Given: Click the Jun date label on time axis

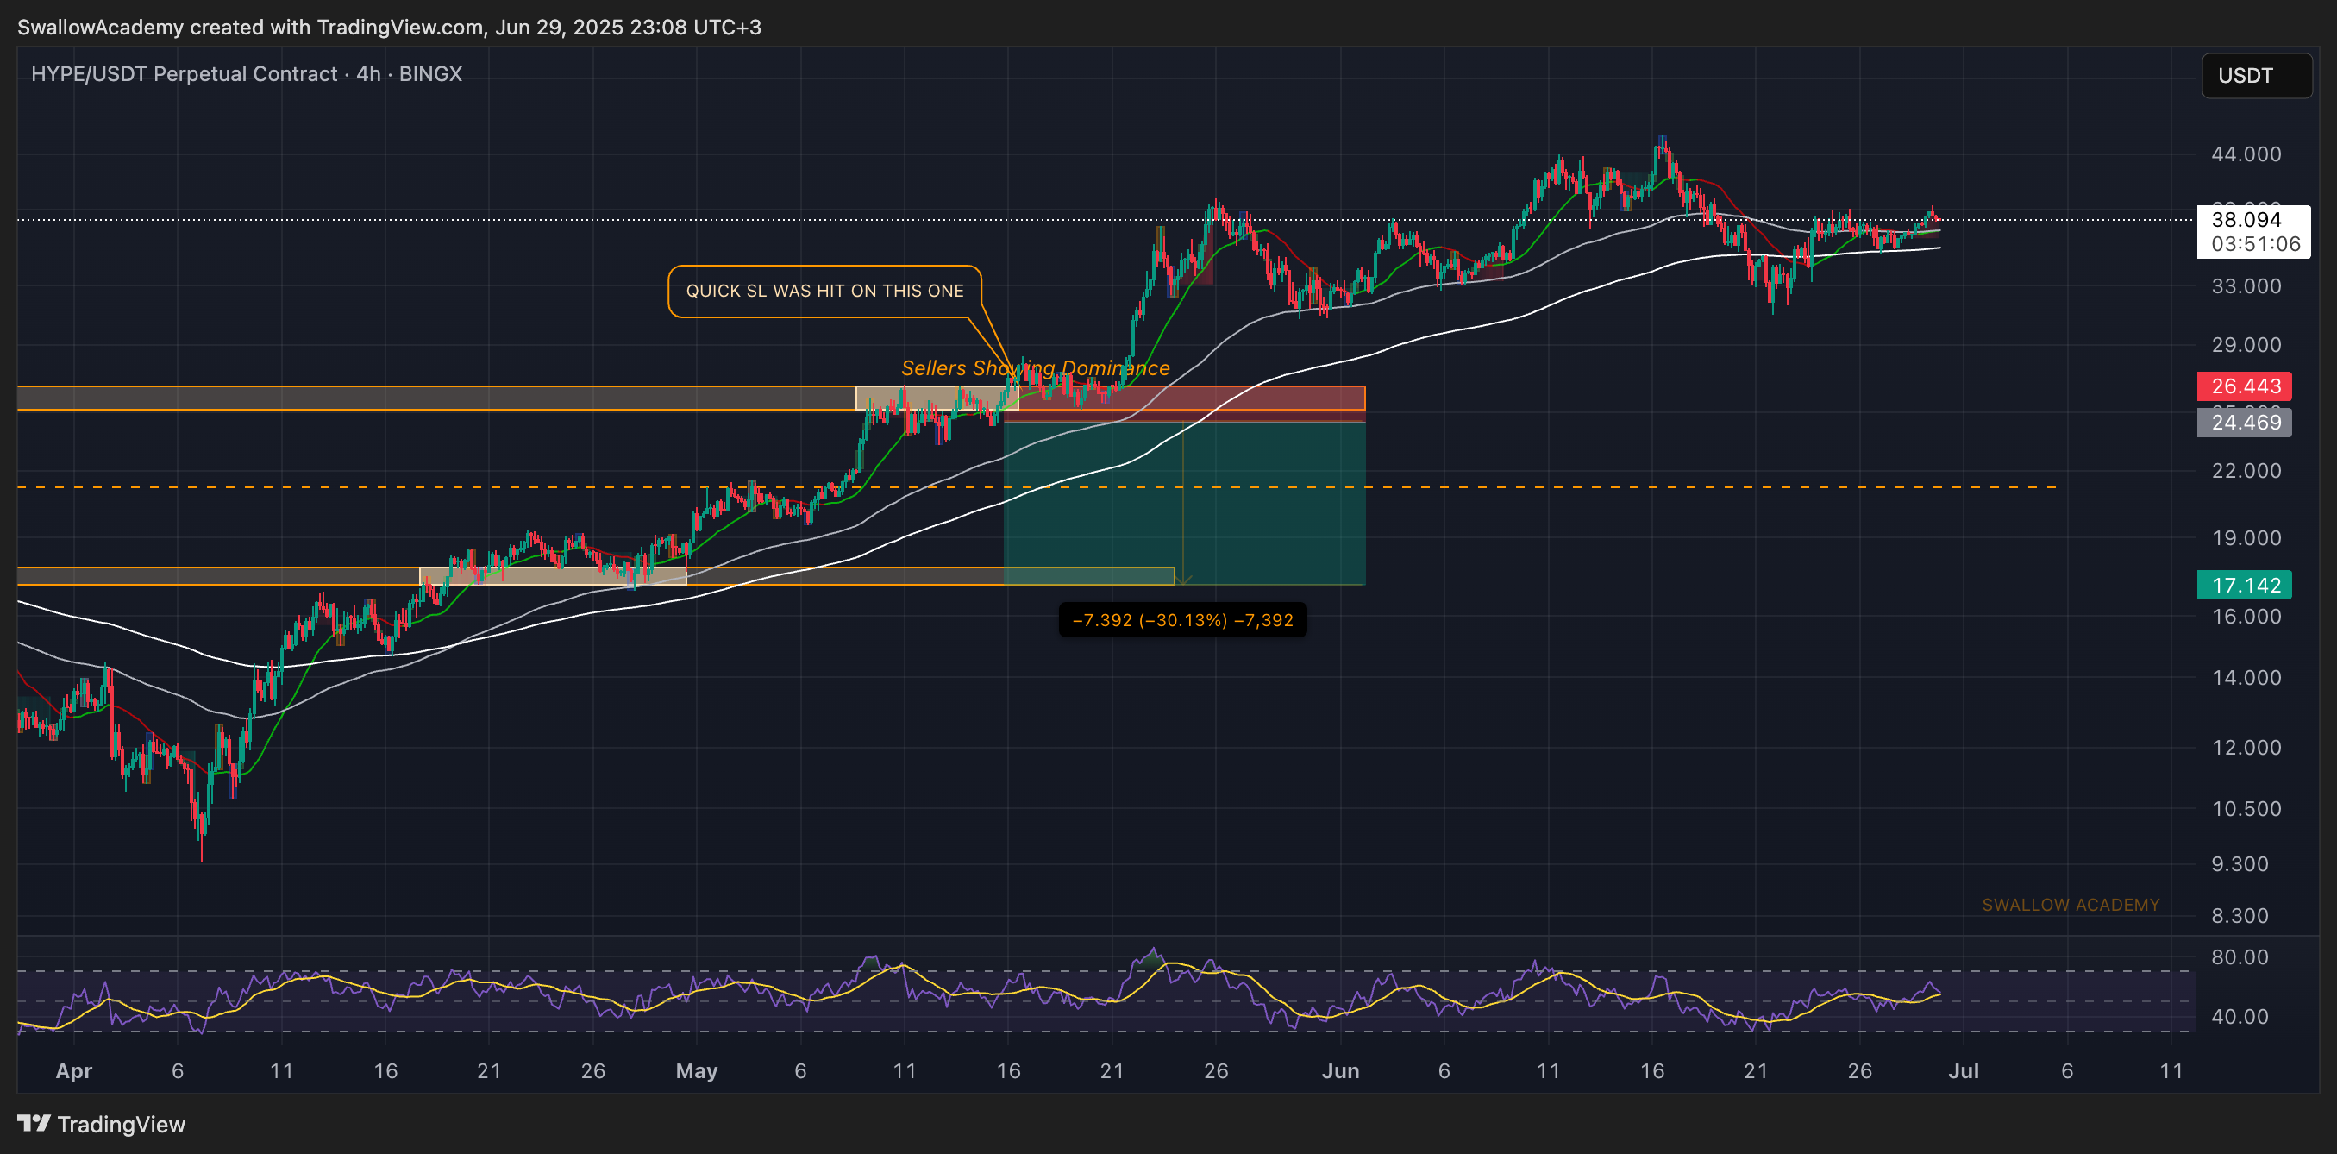Looking at the screenshot, I should click(1340, 1071).
